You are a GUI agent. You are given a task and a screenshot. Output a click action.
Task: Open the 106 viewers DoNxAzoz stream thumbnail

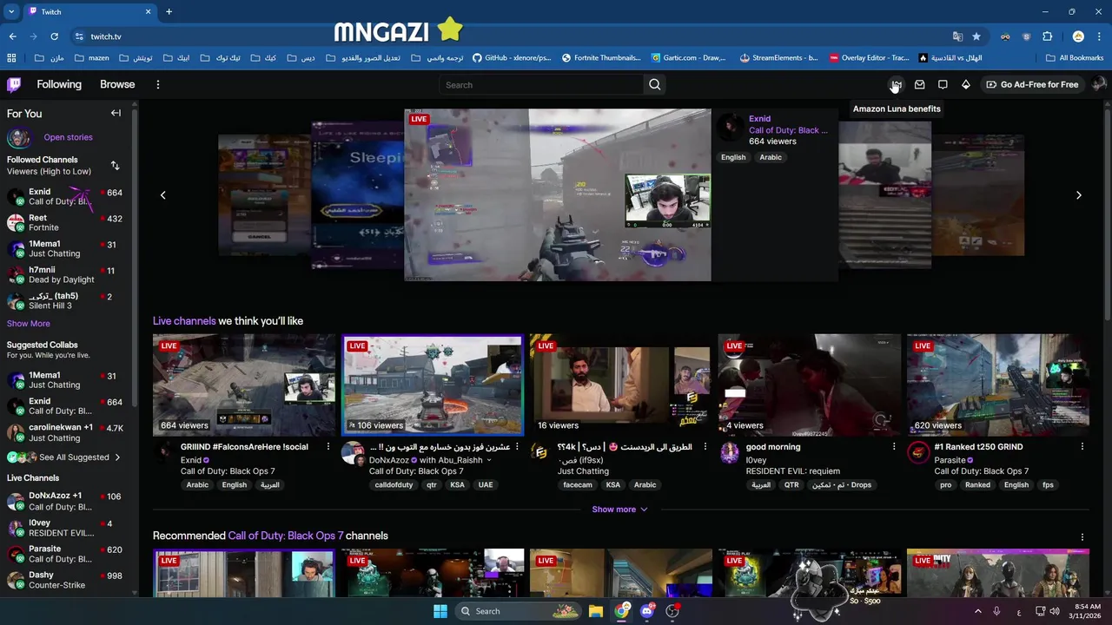(x=433, y=385)
